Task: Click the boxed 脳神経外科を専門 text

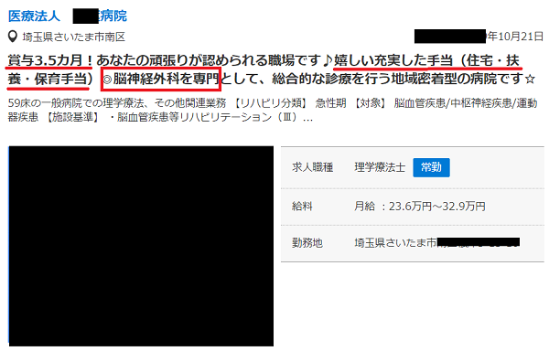Action: (x=161, y=79)
